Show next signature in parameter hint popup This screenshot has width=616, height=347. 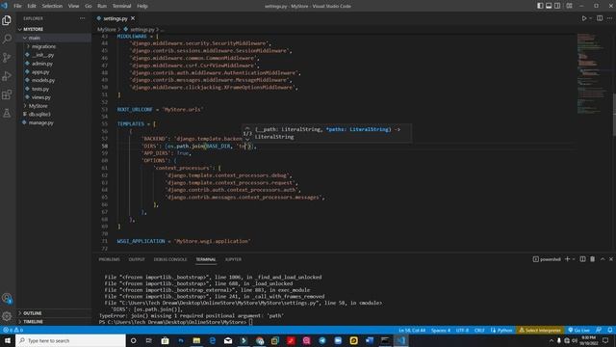[x=247, y=139]
